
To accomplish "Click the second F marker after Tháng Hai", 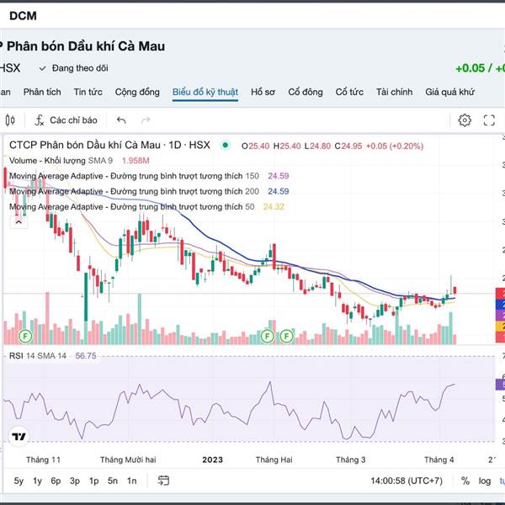I will tap(286, 337).
